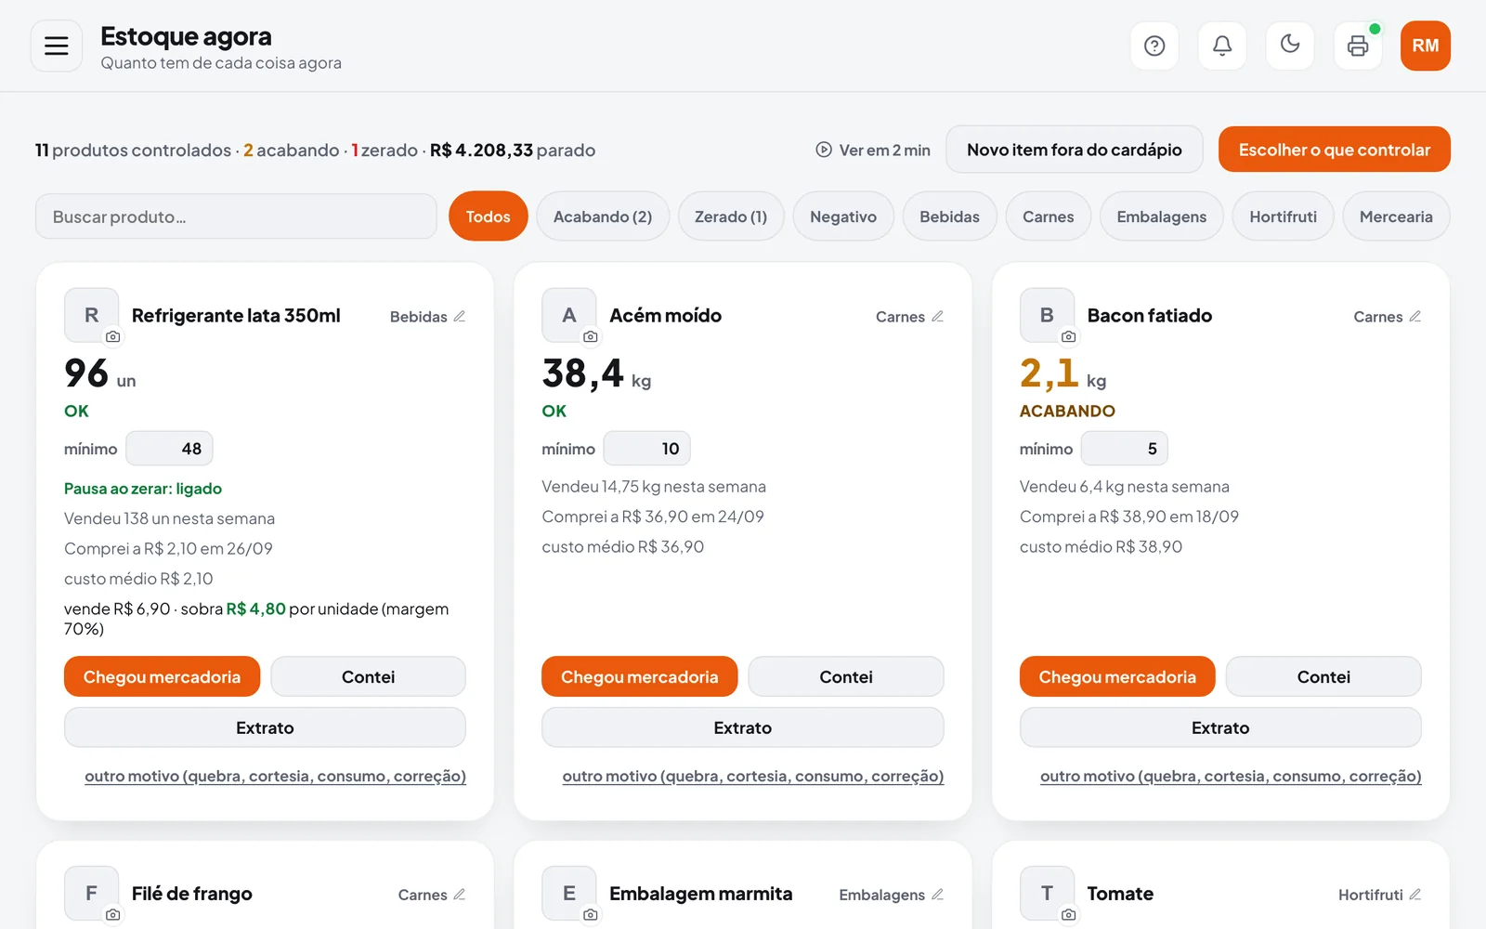Edit mínimo field 48 on Refrigerante
Screen dimensions: 1486x929
pos(169,449)
